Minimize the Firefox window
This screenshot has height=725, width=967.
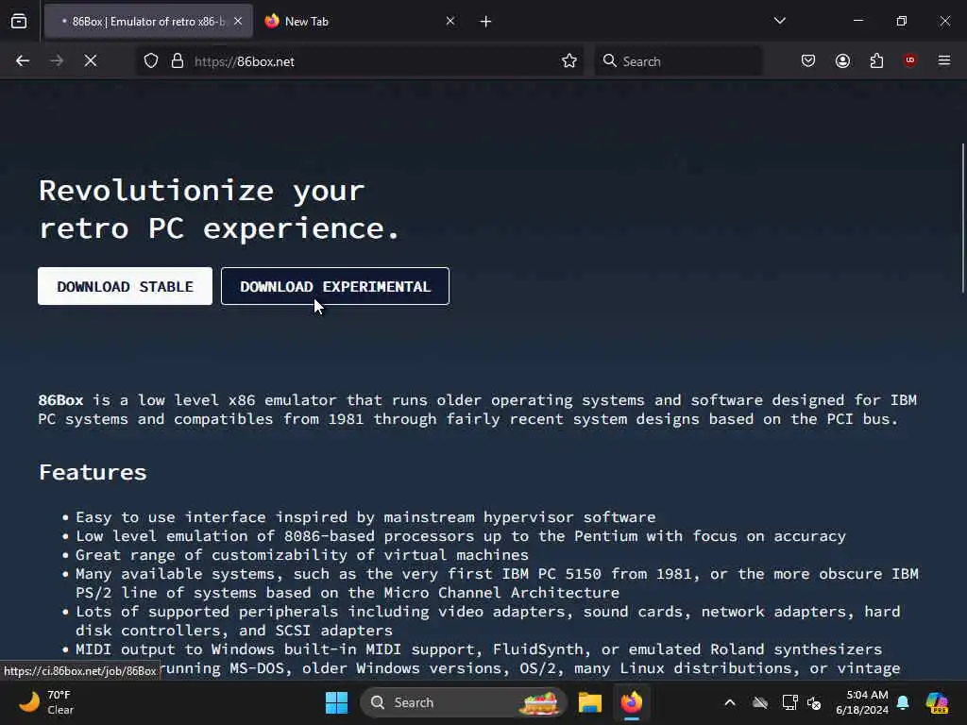[x=858, y=21]
